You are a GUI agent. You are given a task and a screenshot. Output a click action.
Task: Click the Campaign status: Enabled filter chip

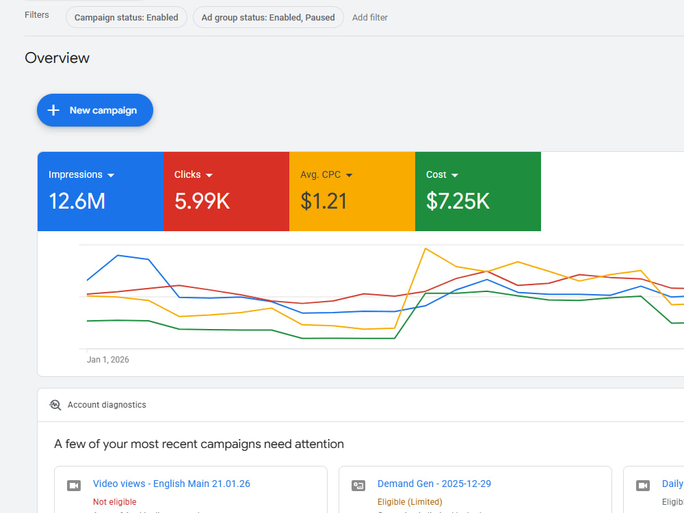pyautogui.click(x=127, y=18)
